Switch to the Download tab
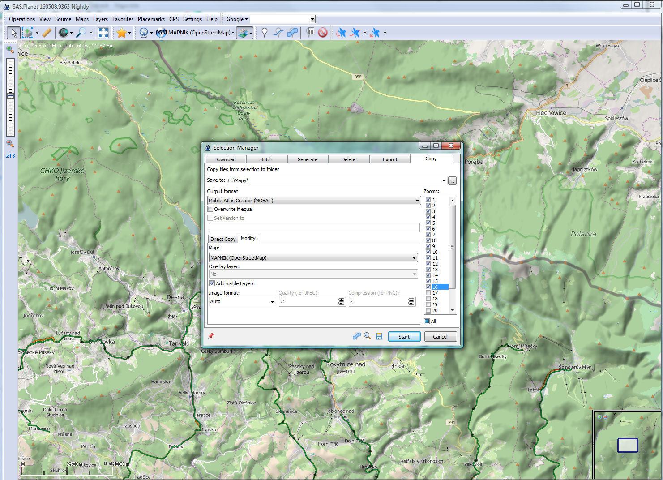The height and width of the screenshot is (480, 663). click(225, 159)
